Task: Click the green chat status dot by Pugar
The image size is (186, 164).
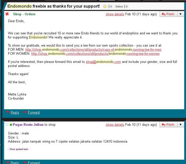Action: pyautogui.click(x=11, y=125)
